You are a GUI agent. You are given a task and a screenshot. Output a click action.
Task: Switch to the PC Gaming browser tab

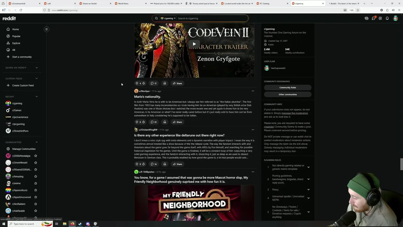click(x=272, y=3)
